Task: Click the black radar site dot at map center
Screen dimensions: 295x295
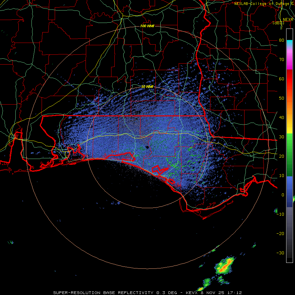Action: pyautogui.click(x=147, y=147)
